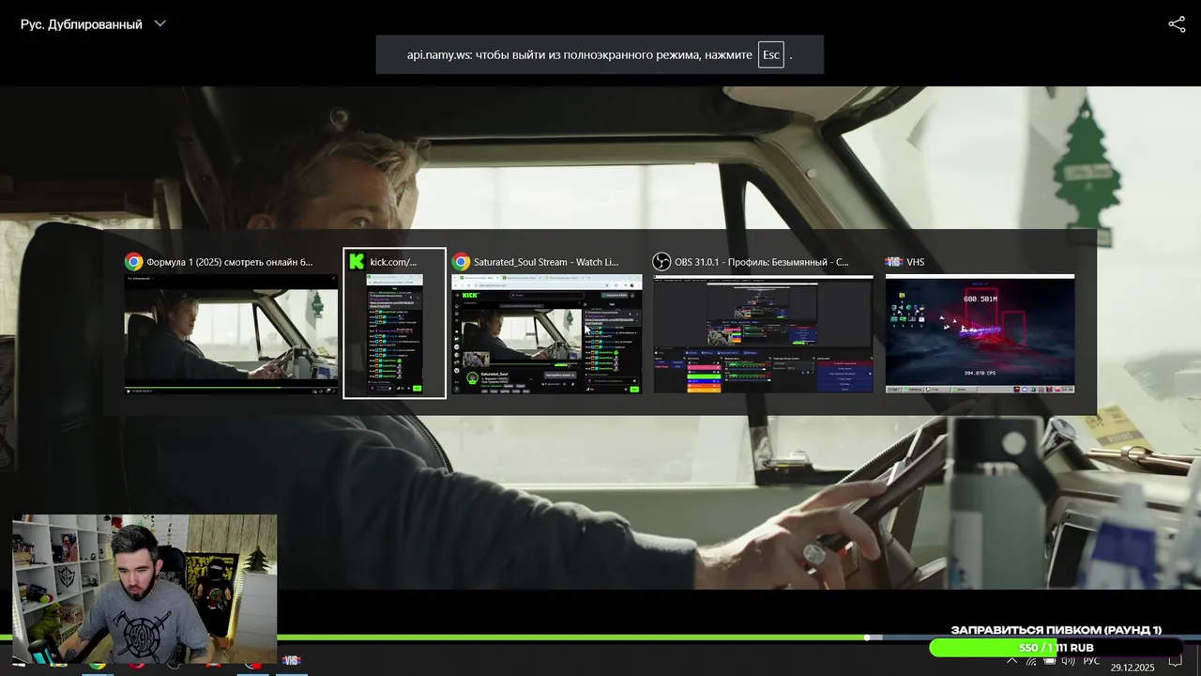Expand the hidden system tray icons chevron
1201x676 pixels.
1011,661
